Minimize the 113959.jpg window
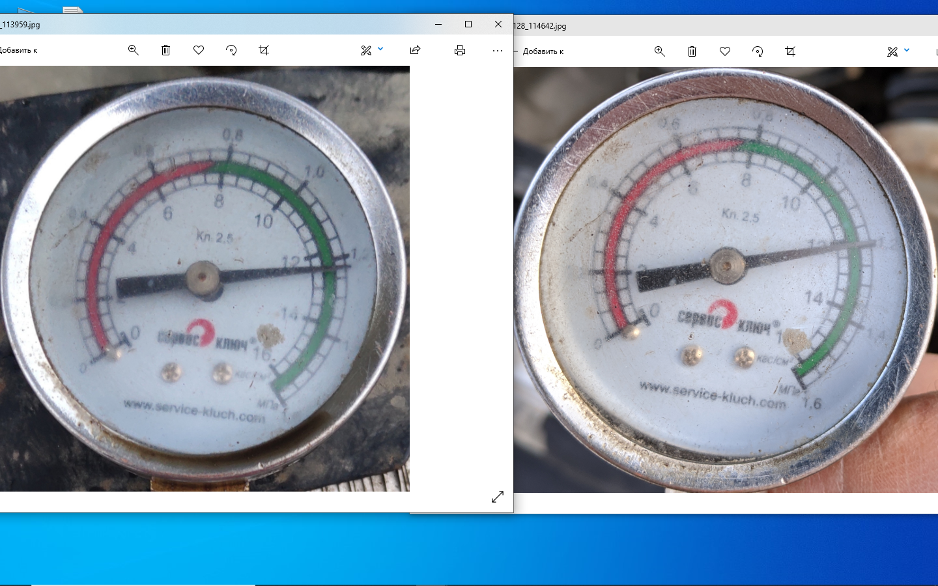 [x=438, y=24]
